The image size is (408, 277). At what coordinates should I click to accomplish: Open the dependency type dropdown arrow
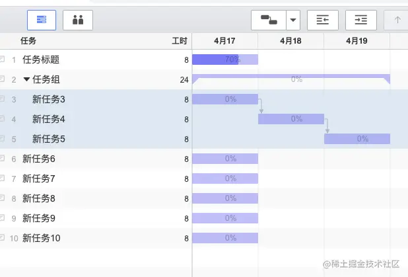pos(293,20)
